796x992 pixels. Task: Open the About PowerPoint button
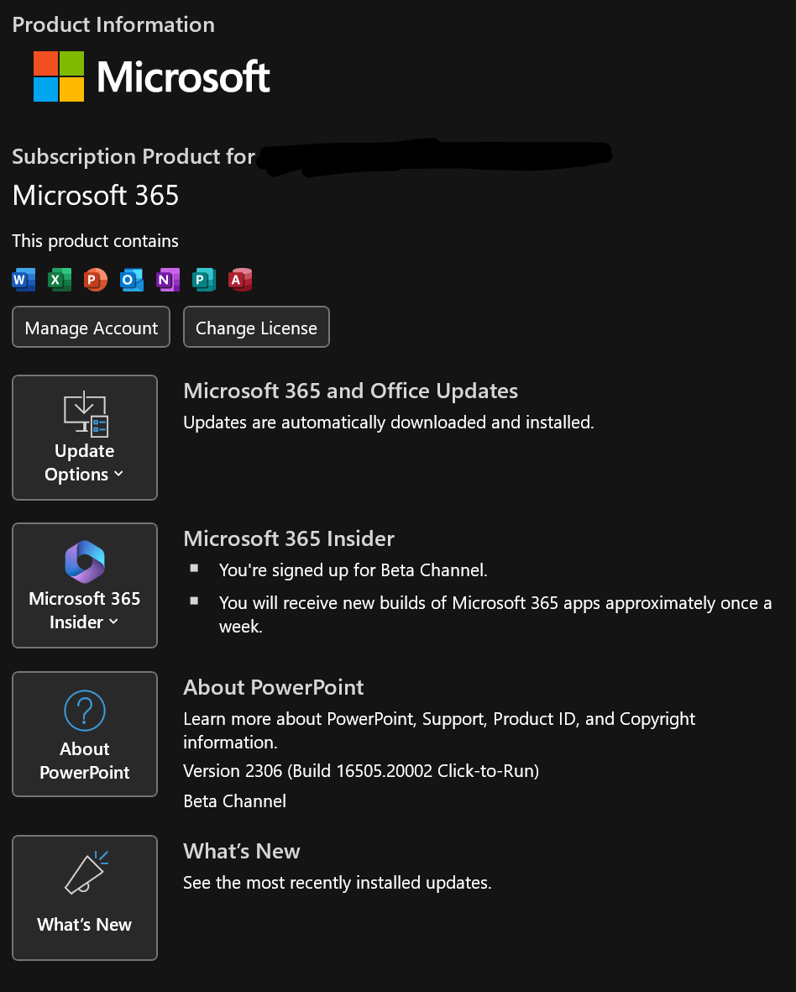[85, 734]
